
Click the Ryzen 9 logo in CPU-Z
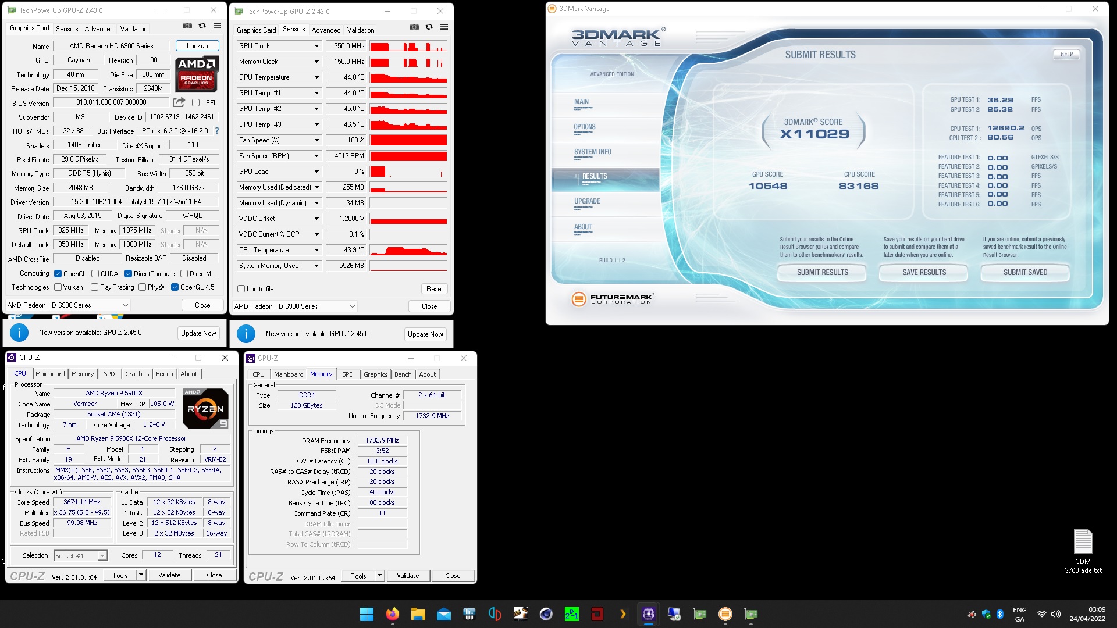(205, 409)
